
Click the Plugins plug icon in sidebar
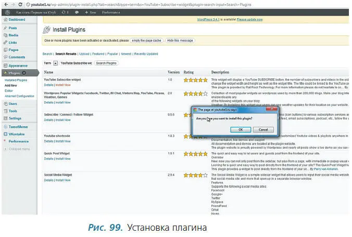pos(6,73)
